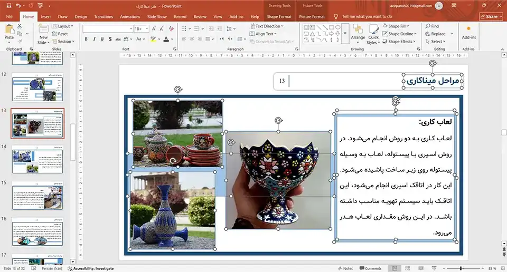Toggle Underline formatting
Image resolution: width=507 pixels, height=272 pixels.
102,39
